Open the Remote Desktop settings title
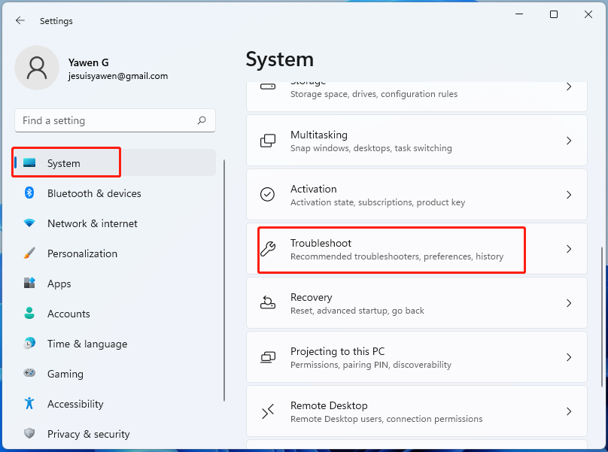The image size is (608, 452). [x=329, y=405]
